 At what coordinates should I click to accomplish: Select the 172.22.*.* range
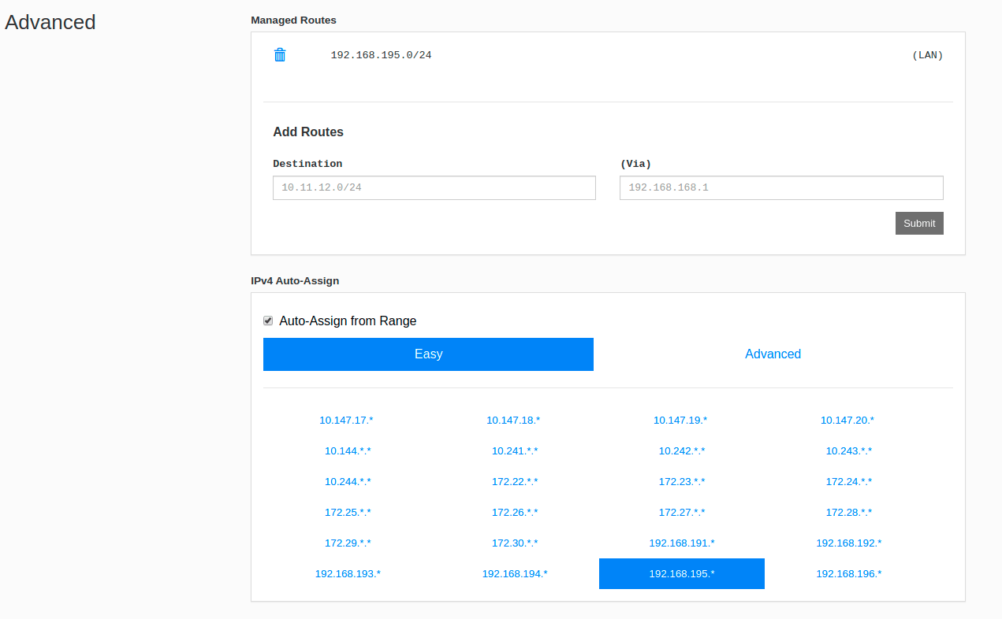[515, 482]
